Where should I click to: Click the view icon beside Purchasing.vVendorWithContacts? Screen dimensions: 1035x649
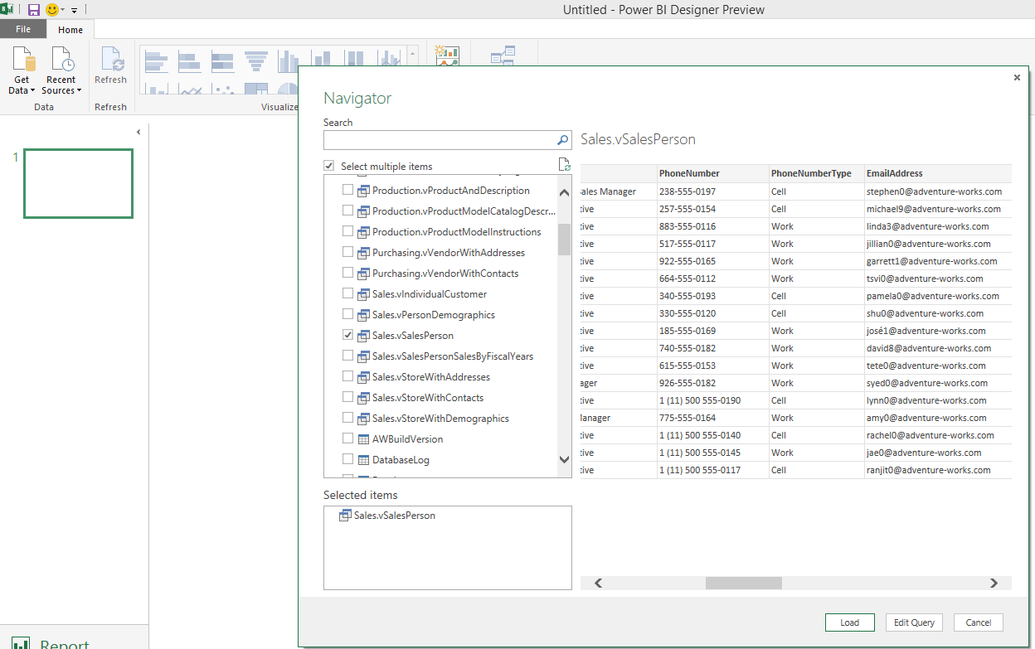[363, 274]
